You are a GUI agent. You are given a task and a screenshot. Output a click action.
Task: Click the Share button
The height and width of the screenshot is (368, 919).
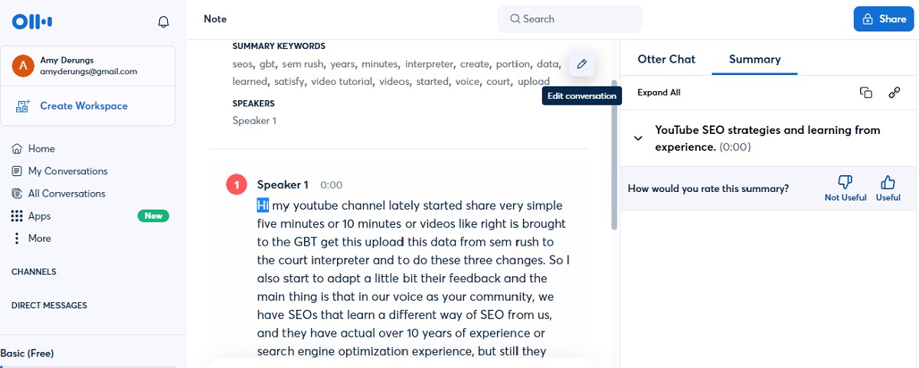pyautogui.click(x=883, y=19)
